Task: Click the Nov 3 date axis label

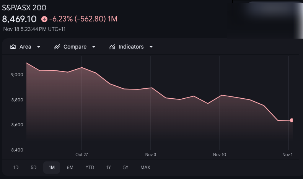Action: (x=151, y=155)
